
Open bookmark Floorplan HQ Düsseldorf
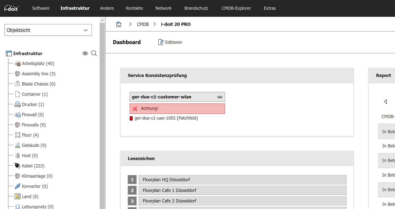[x=242, y=180]
